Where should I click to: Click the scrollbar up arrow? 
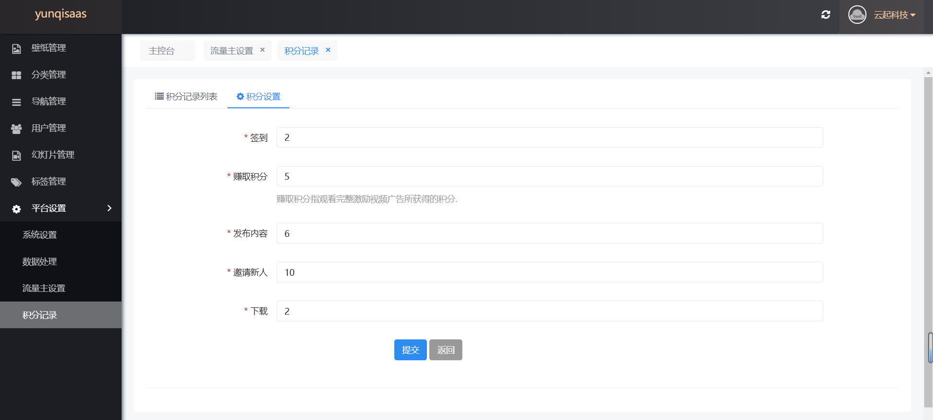click(x=928, y=72)
